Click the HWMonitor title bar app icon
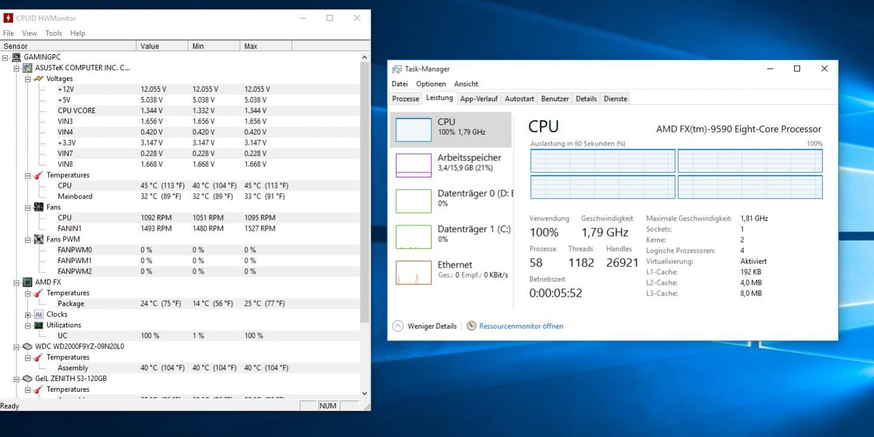Image resolution: width=874 pixels, height=437 pixels. tap(8, 18)
